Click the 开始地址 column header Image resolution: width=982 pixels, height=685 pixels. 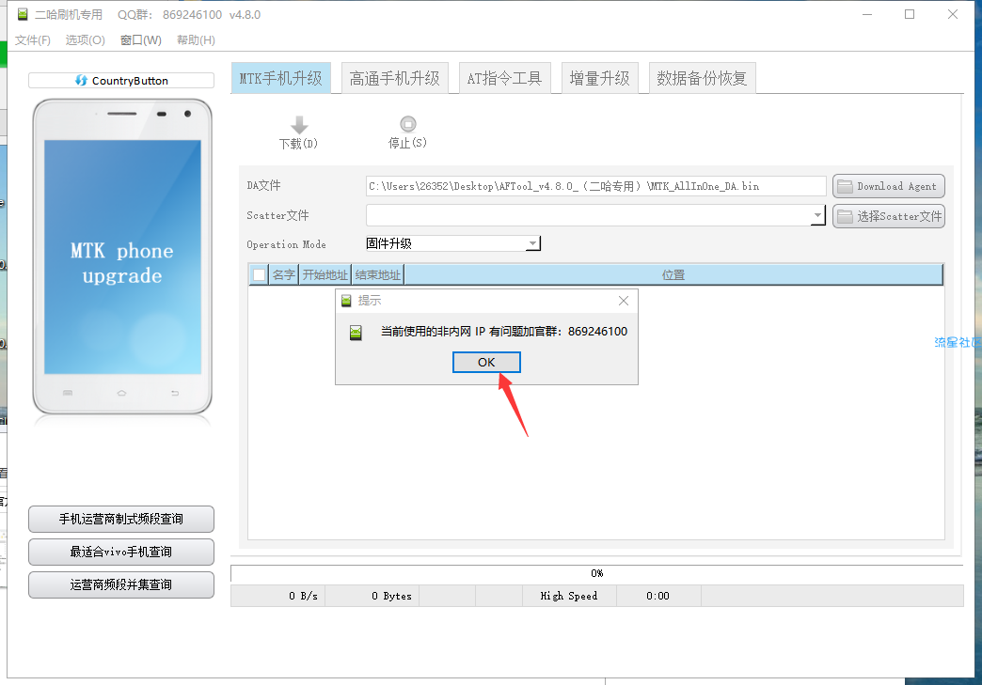tap(325, 274)
